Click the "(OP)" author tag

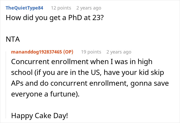click(68, 52)
